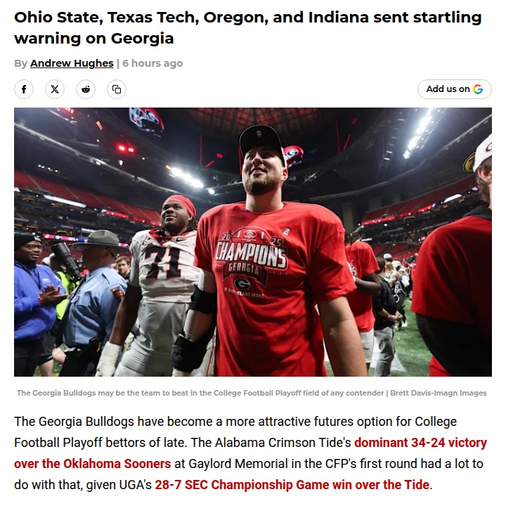Click the 'By' byline label
Screen dimensions: 506x506
pyautogui.click(x=20, y=63)
